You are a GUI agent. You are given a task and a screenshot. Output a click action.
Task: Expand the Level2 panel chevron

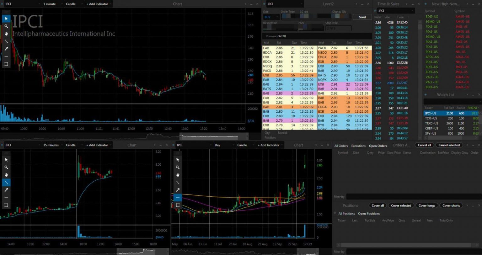point(356,4)
